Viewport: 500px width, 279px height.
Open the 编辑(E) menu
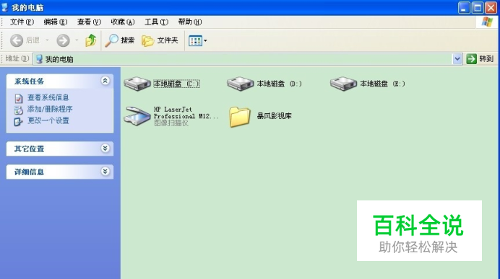56,22
